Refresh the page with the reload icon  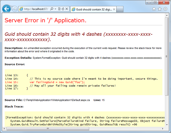click(x=63, y=9)
